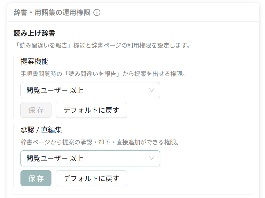Click the description starting 「読み間違いを報告」機能と辞書ページ
The height and width of the screenshot is (198, 265).
click(x=102, y=45)
